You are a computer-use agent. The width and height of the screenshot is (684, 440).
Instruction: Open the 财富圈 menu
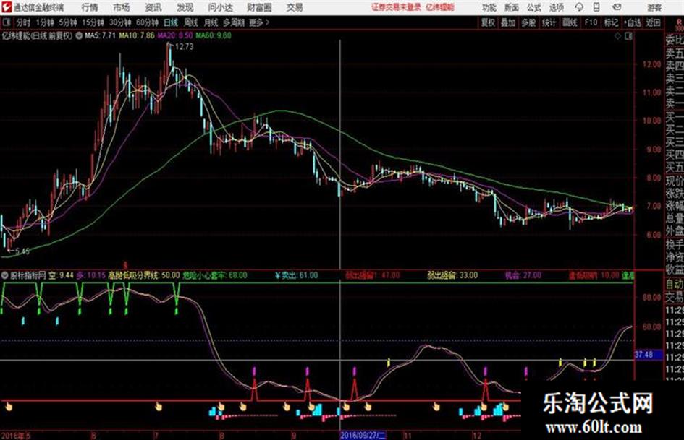coord(259,7)
